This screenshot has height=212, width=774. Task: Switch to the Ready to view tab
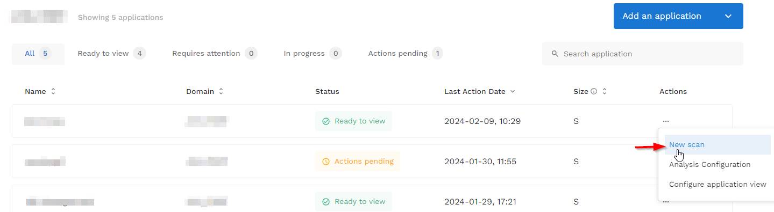[112, 54]
